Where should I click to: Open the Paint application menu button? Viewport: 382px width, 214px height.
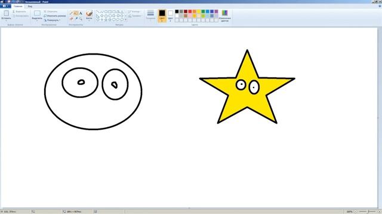tap(5, 6)
